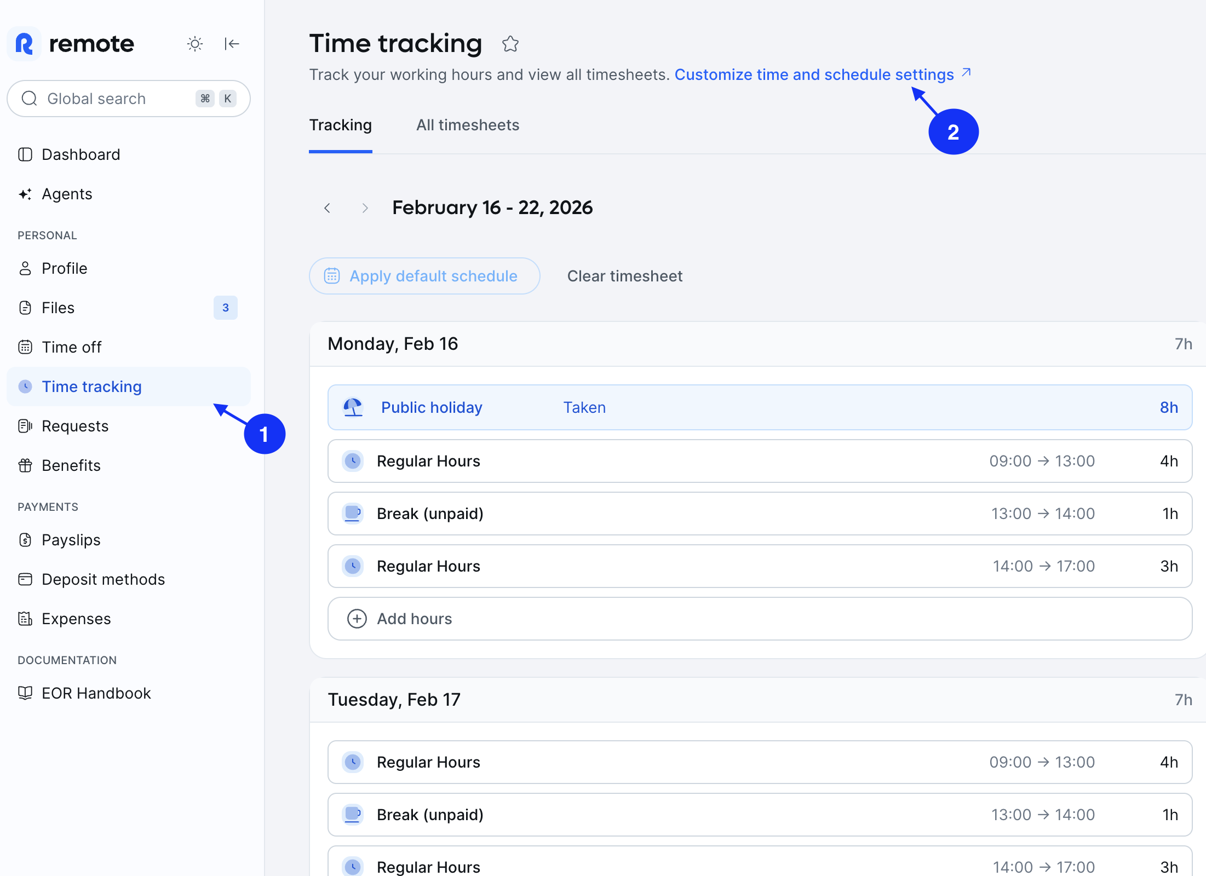Open Tuesday Regular Hours 09:00 to 13:00 row
The width and height of the screenshot is (1206, 876).
[x=760, y=762]
